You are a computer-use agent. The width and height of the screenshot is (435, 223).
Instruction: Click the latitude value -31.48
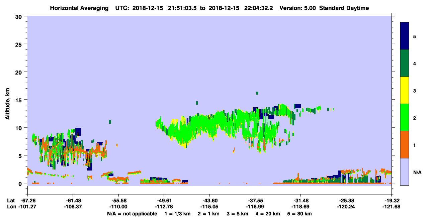point(300,201)
